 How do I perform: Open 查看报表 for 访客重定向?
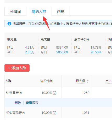(x=32, y=103)
